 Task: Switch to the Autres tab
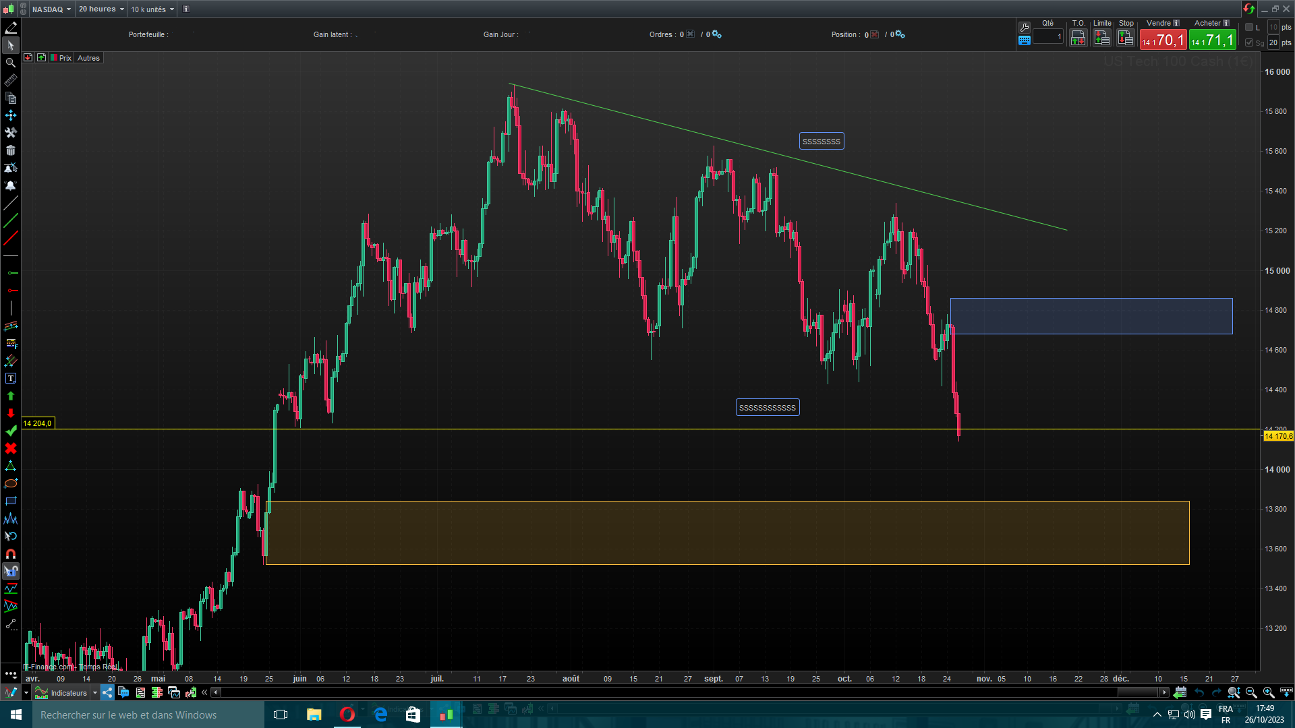coord(88,58)
